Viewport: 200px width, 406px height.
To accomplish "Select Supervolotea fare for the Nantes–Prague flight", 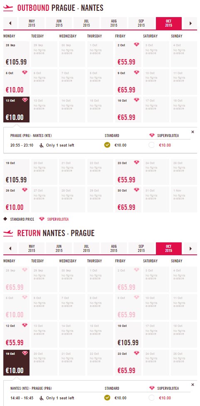I will click(x=151, y=398).
